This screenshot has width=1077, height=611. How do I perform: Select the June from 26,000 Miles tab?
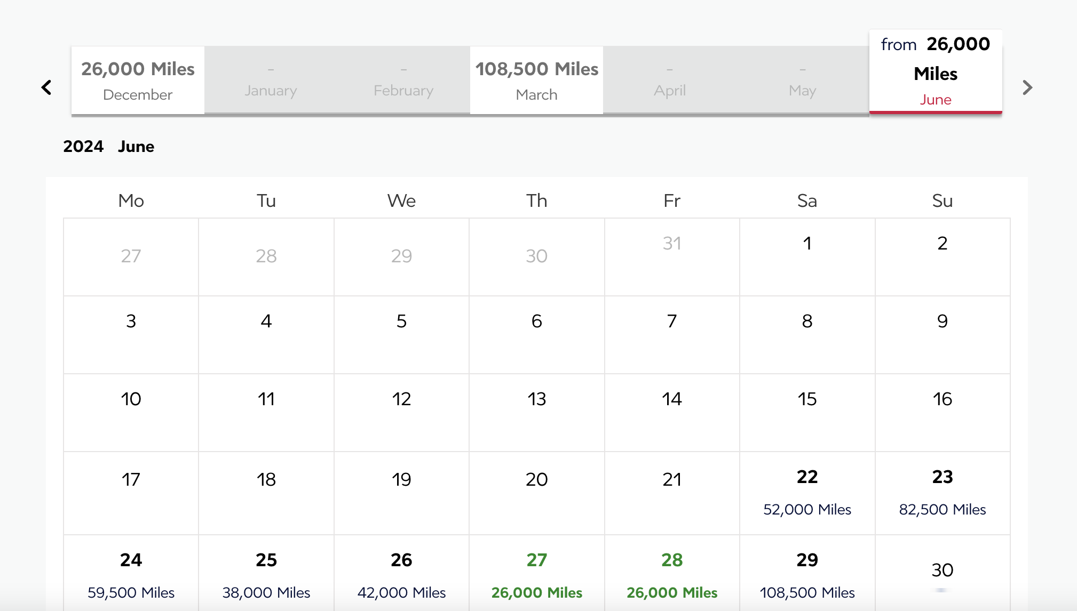click(936, 71)
